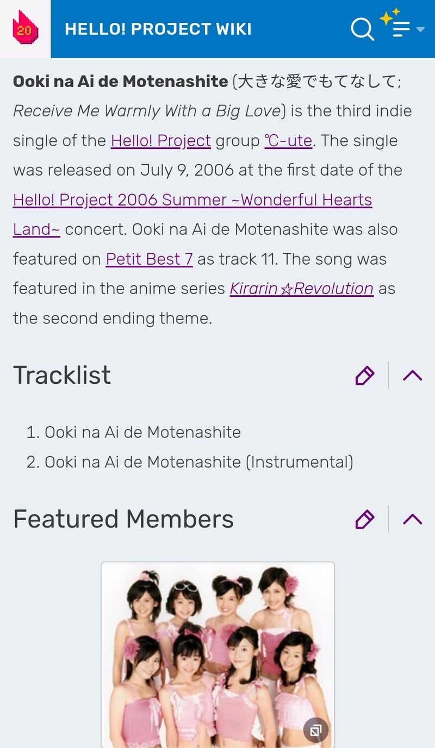435x748 pixels.
Task: Click the Instrumental track list entry
Action: pos(198,462)
